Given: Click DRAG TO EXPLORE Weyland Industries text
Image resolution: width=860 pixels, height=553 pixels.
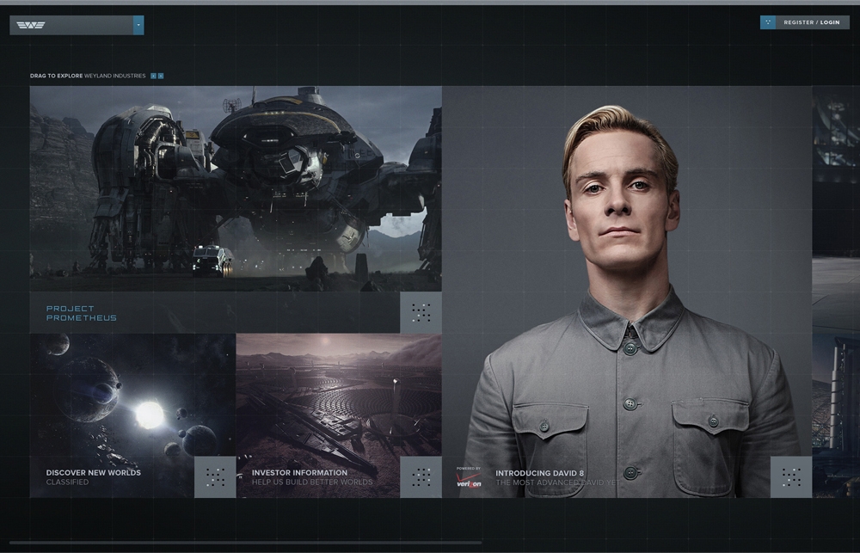Looking at the screenshot, I should pos(88,76).
